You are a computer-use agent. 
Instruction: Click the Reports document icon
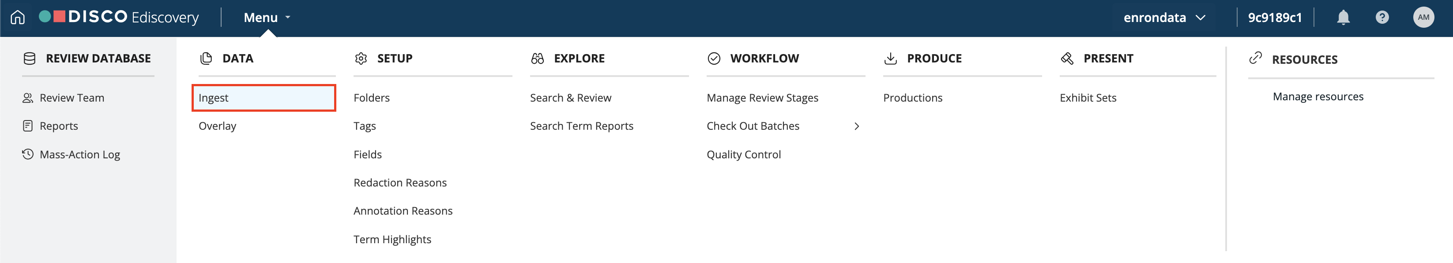click(x=28, y=126)
